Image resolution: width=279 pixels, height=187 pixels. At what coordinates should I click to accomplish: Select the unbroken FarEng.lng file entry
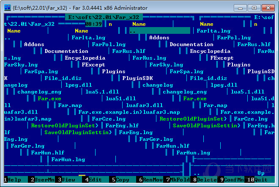point(136,132)
